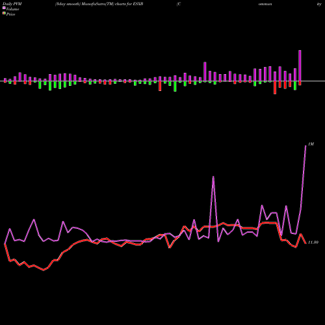This screenshot has height=325, width=325.
Task: Select the 'Volume' legend label
Action: [x=12, y=9]
